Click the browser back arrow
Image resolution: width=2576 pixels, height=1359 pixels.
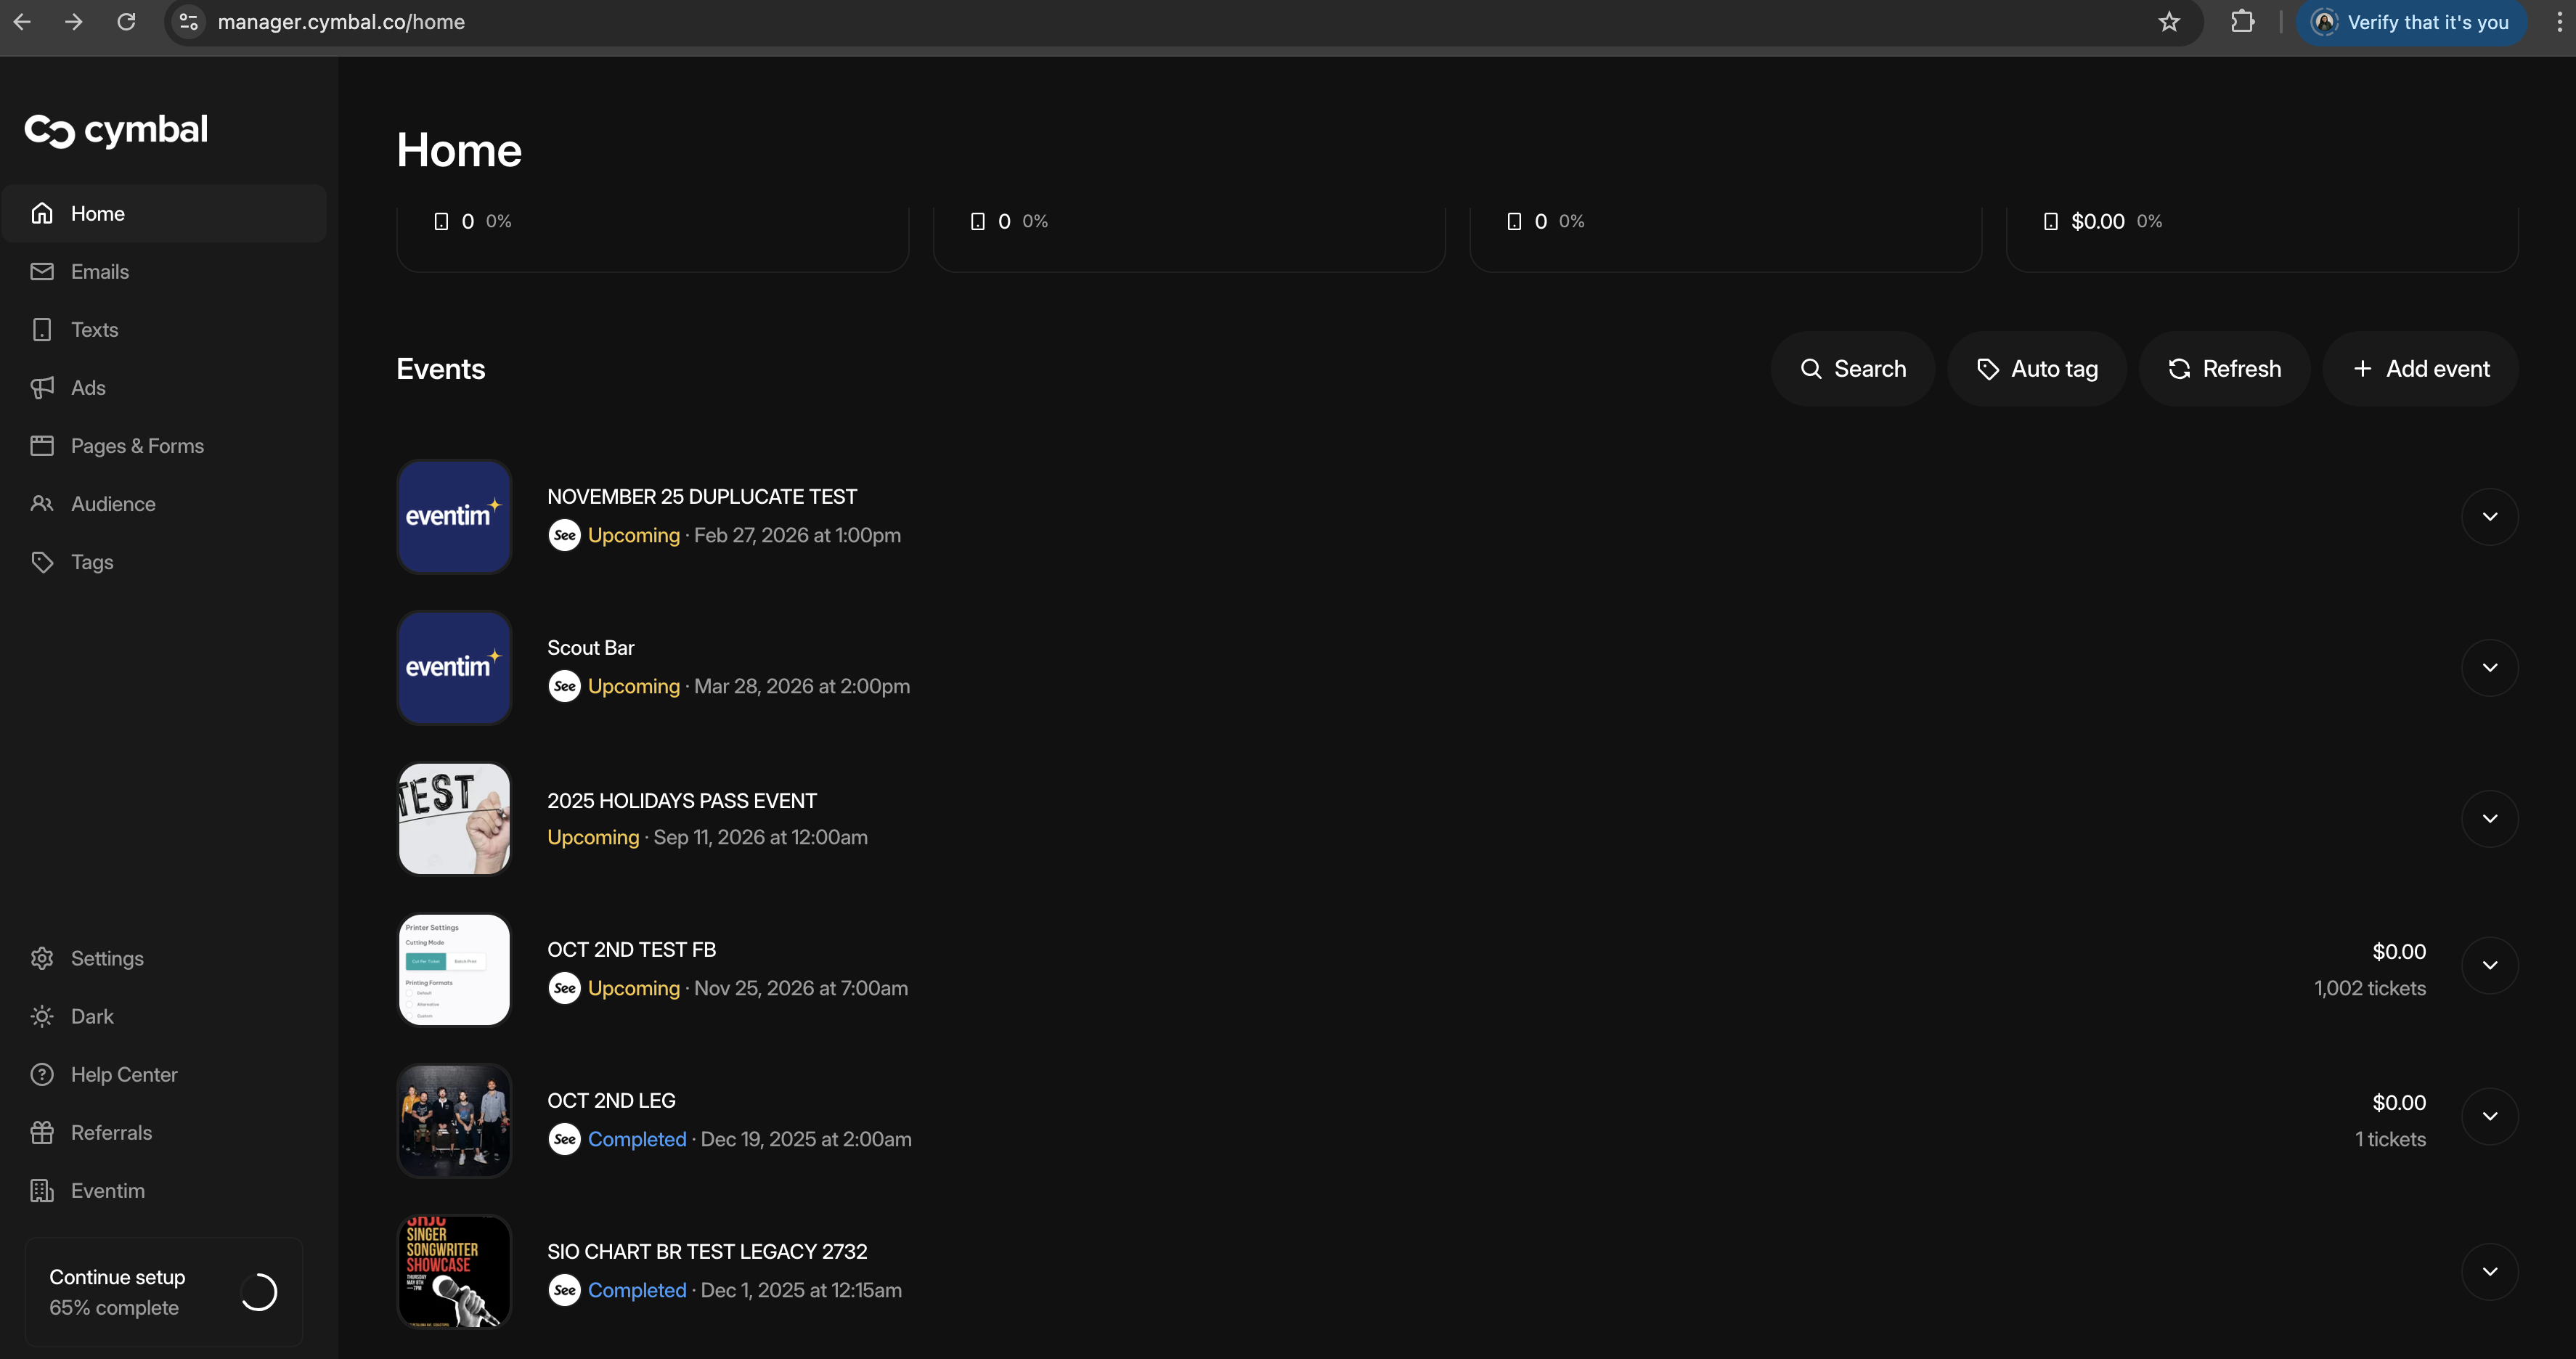(x=22, y=22)
